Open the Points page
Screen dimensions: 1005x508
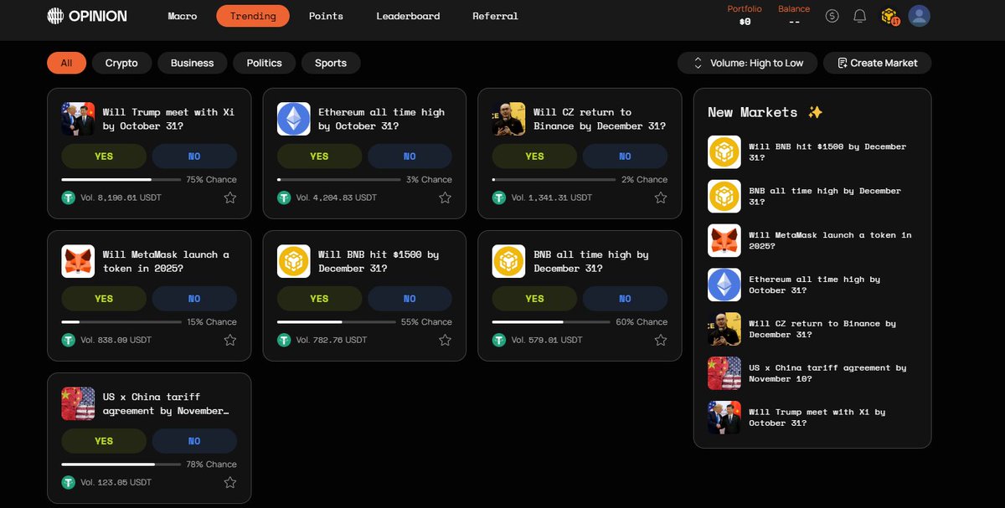pos(326,16)
